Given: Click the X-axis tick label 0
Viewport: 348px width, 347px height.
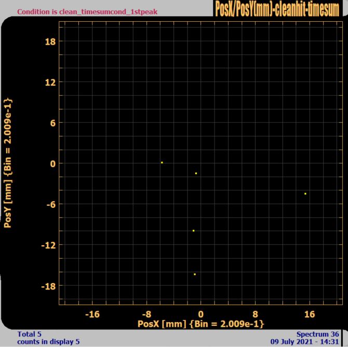Looking at the screenshot, I should coord(200,314).
